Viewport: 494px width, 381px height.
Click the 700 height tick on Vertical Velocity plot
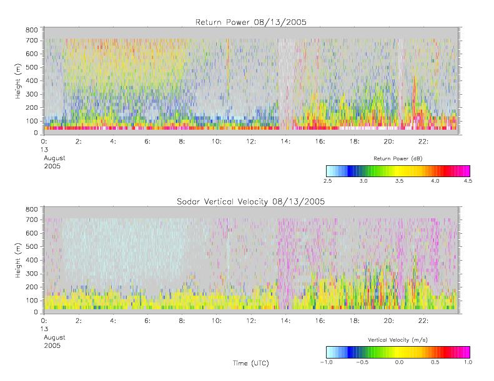click(31, 219)
